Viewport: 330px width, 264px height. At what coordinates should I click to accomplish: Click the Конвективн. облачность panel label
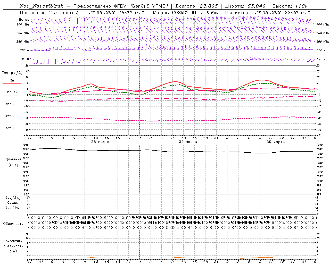(x=13, y=246)
